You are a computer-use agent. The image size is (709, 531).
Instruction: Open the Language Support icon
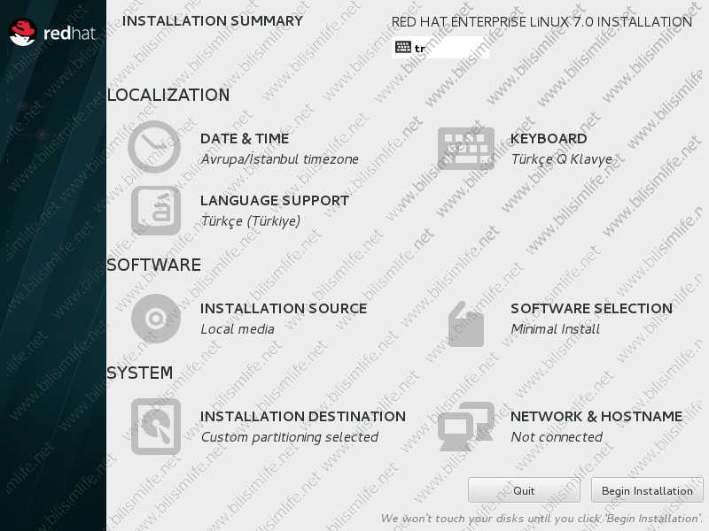coord(156,211)
